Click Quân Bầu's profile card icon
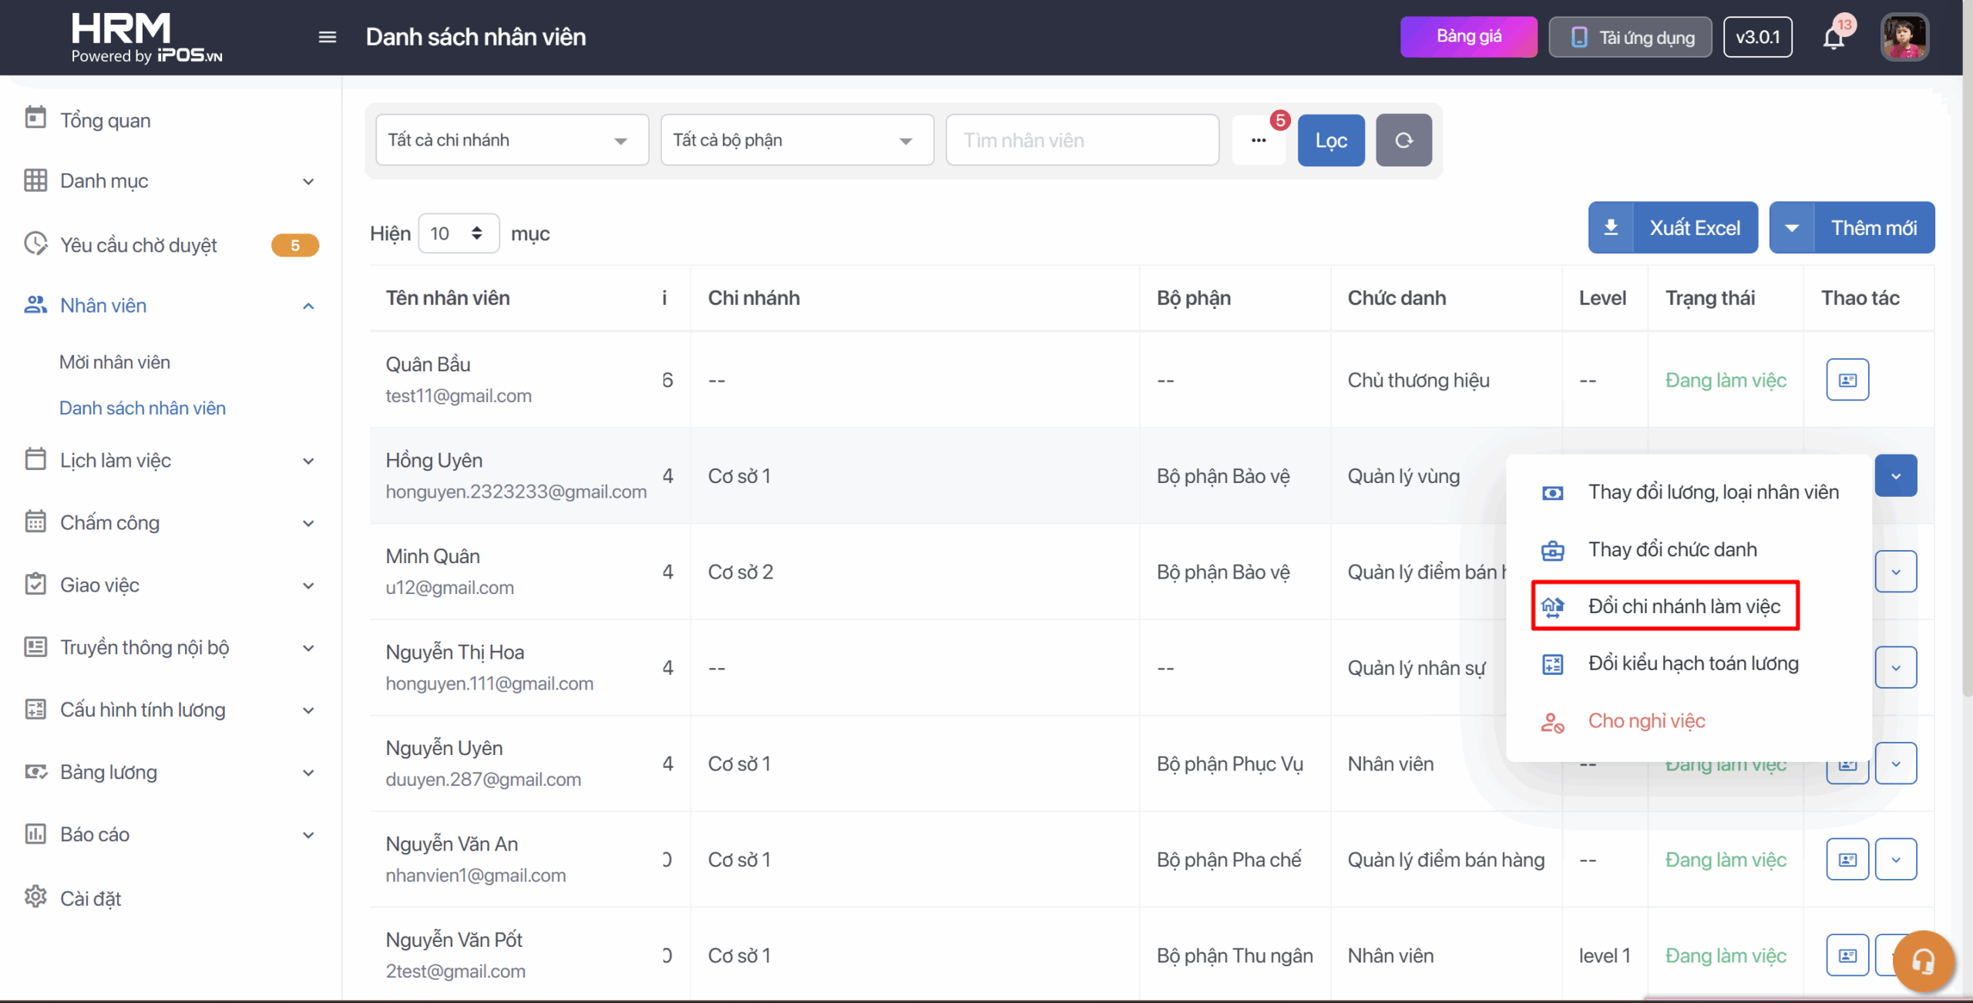The height and width of the screenshot is (1003, 1973). tap(1847, 380)
